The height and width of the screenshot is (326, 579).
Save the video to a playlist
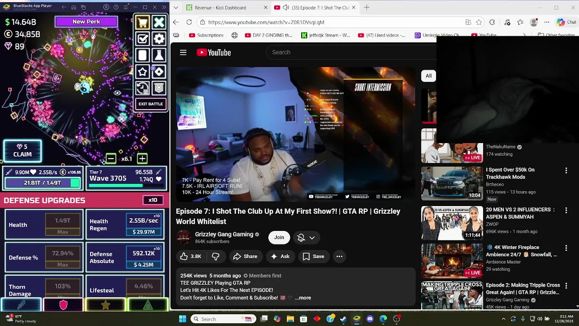313,256
